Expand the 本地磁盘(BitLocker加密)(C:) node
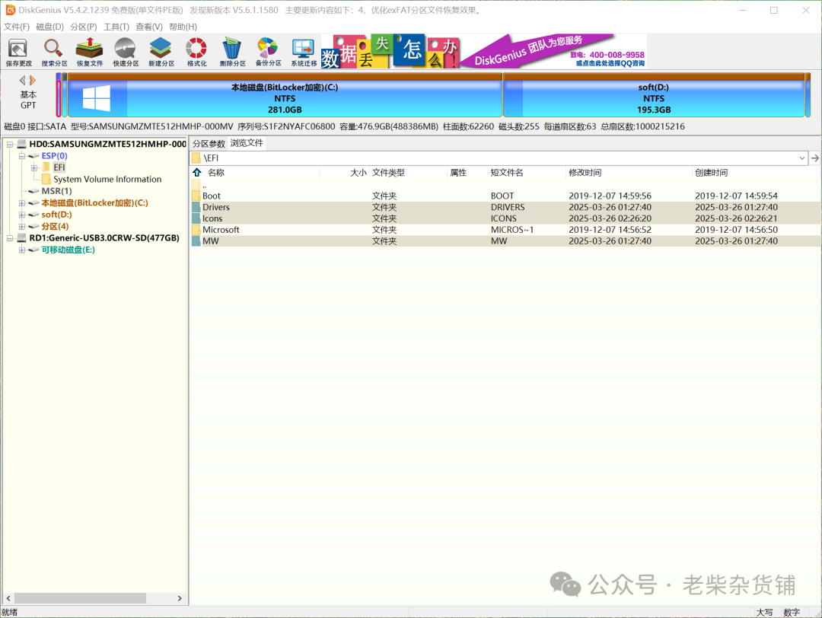Screen dimensions: 822x618 click(x=22, y=203)
